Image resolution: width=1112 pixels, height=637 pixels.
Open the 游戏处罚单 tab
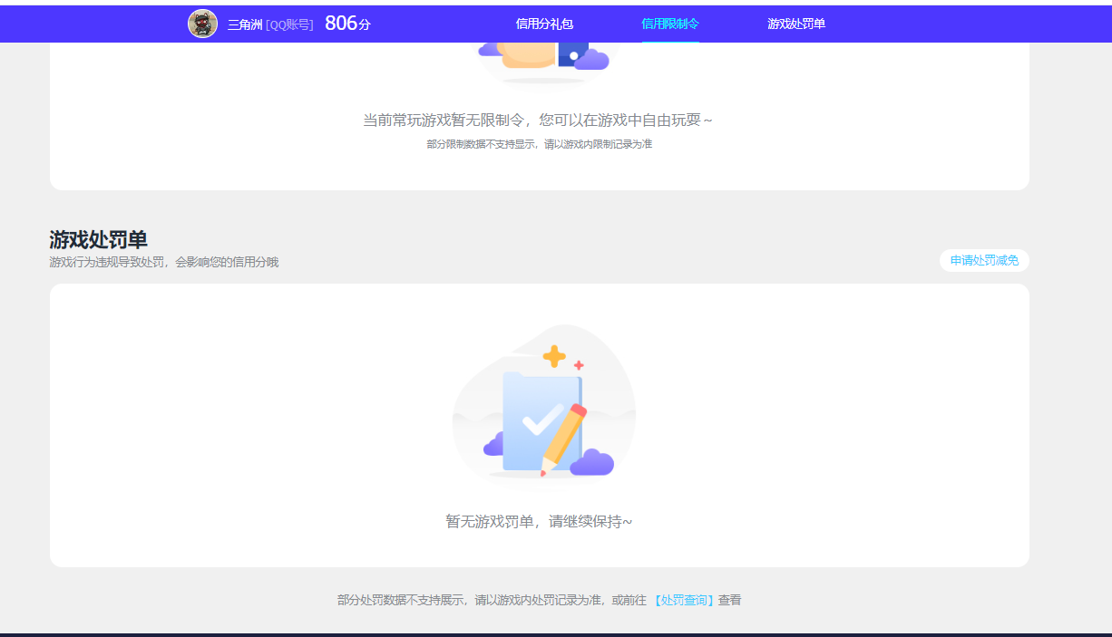(x=795, y=24)
